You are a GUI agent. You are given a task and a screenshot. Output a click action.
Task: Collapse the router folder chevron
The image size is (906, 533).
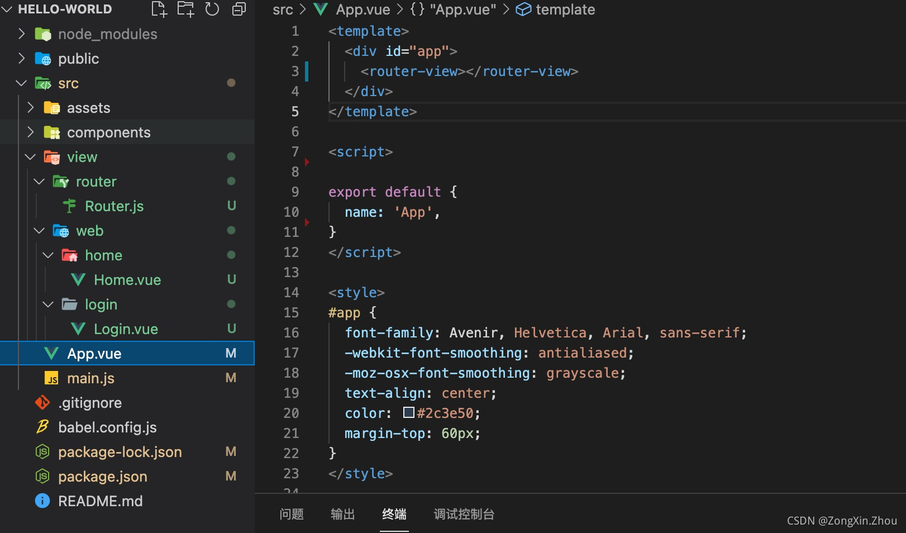click(x=39, y=182)
